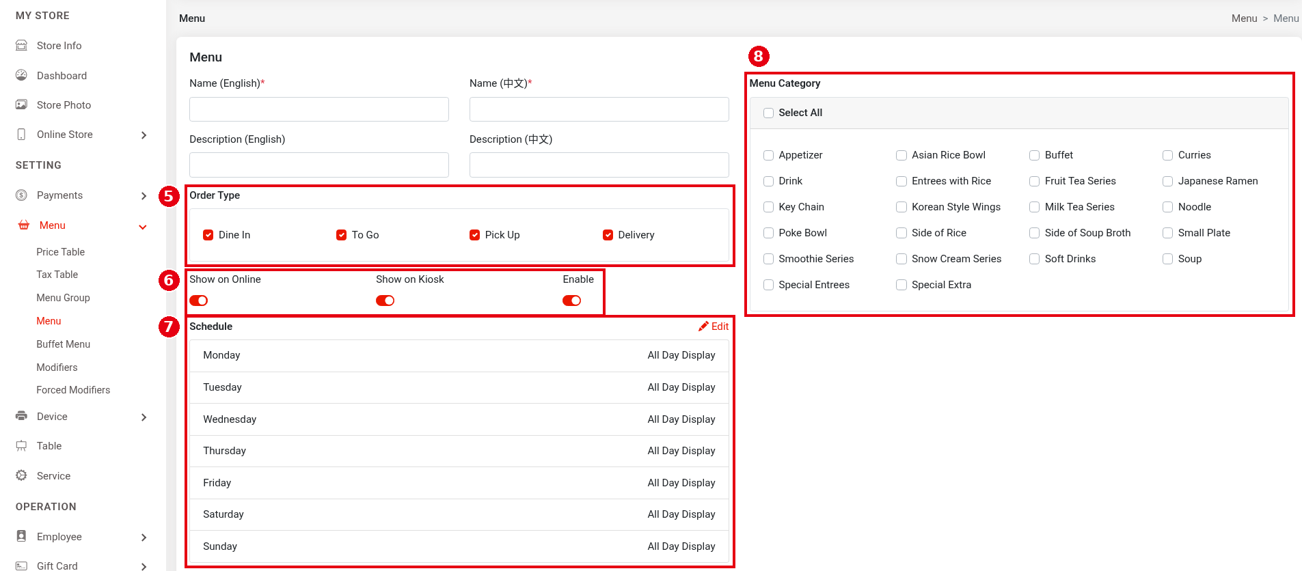Expand the Gift Card submenu chevron
Viewport: 1302px width, 571px height.
(144, 566)
